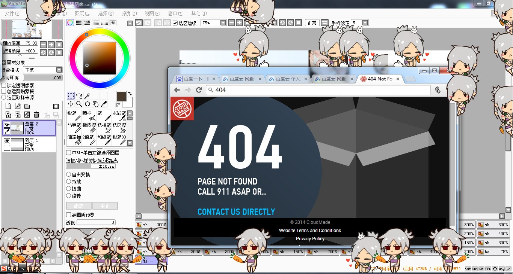This screenshot has width=513, height=274.
Task: Toggle 选区边缘 checkbox
Action: click(175, 23)
